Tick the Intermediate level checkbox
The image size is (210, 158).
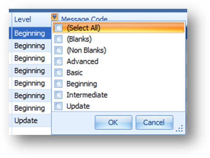[x=58, y=95]
